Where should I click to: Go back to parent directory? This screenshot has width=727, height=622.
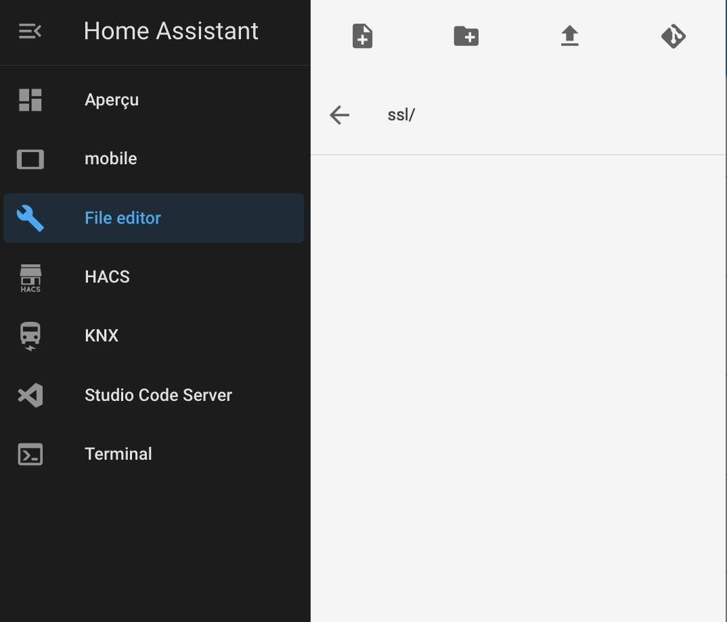pyautogui.click(x=339, y=115)
